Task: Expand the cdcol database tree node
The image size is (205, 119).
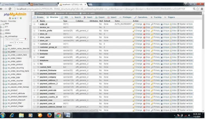Action: pos(1,30)
